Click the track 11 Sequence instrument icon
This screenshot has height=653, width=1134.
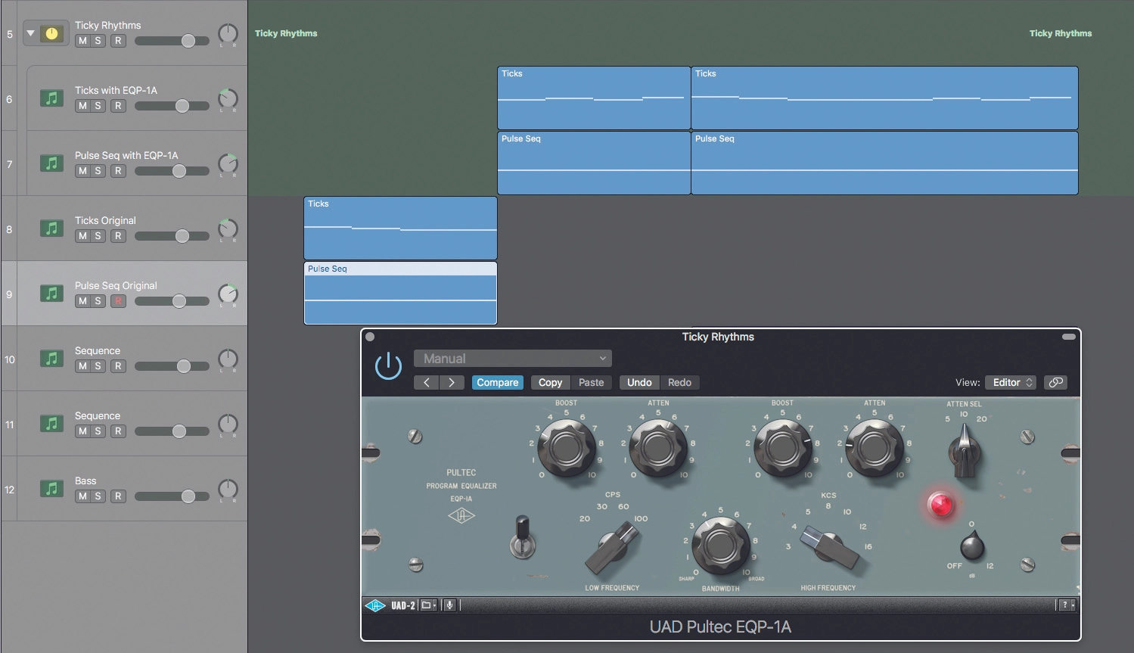pyautogui.click(x=51, y=424)
